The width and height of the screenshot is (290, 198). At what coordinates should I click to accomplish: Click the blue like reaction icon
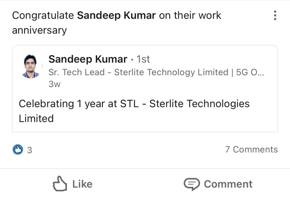18,149
